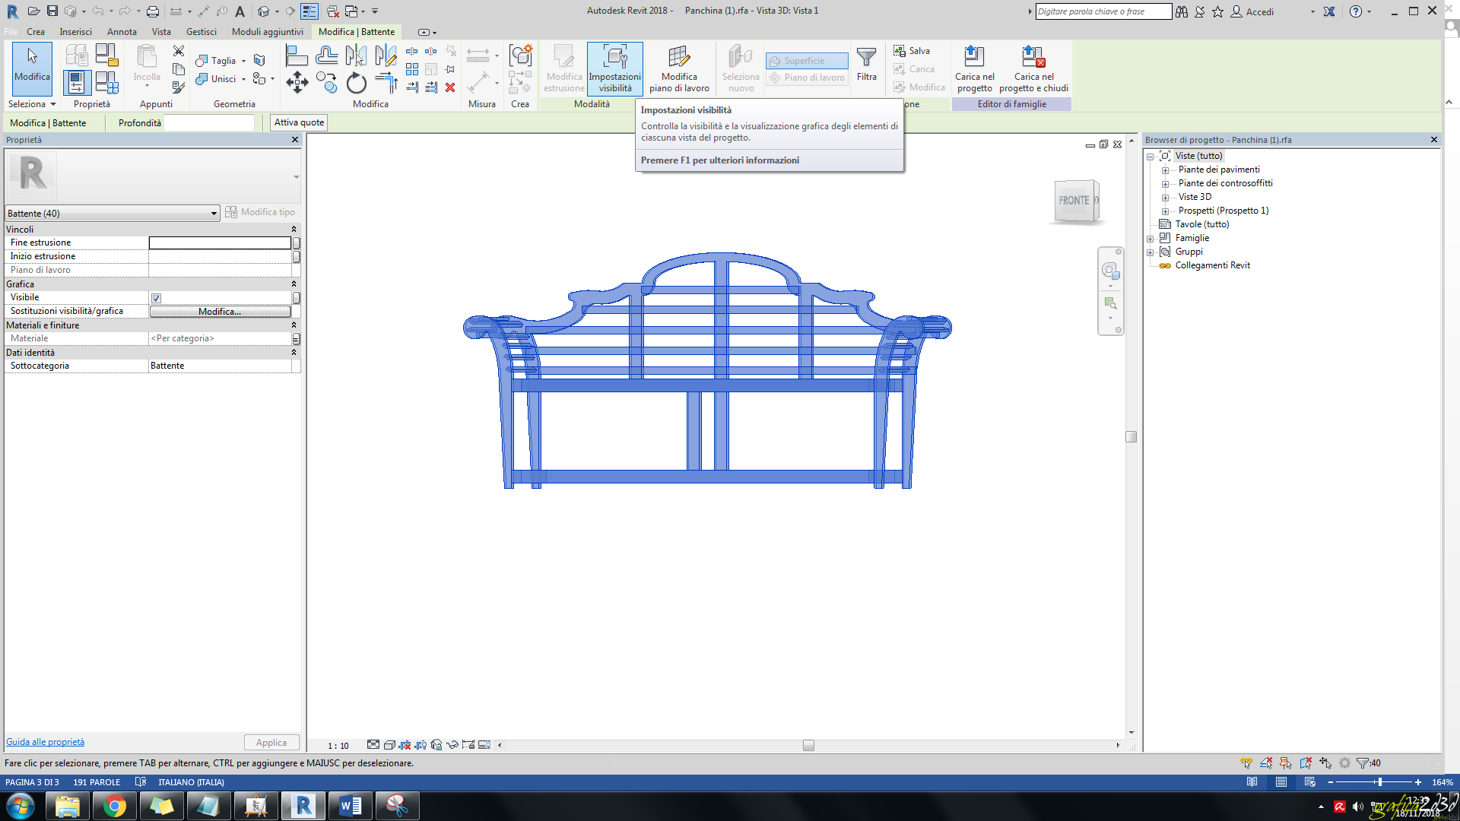
Task: Activate the Taglia elementi tool
Action: coord(215,60)
